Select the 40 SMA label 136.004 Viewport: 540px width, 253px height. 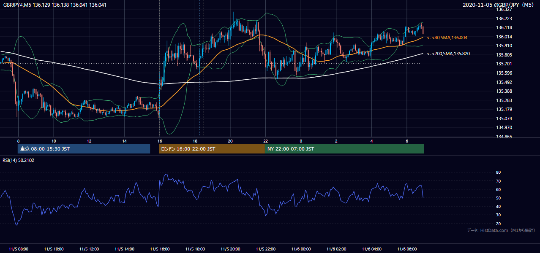[447, 38]
